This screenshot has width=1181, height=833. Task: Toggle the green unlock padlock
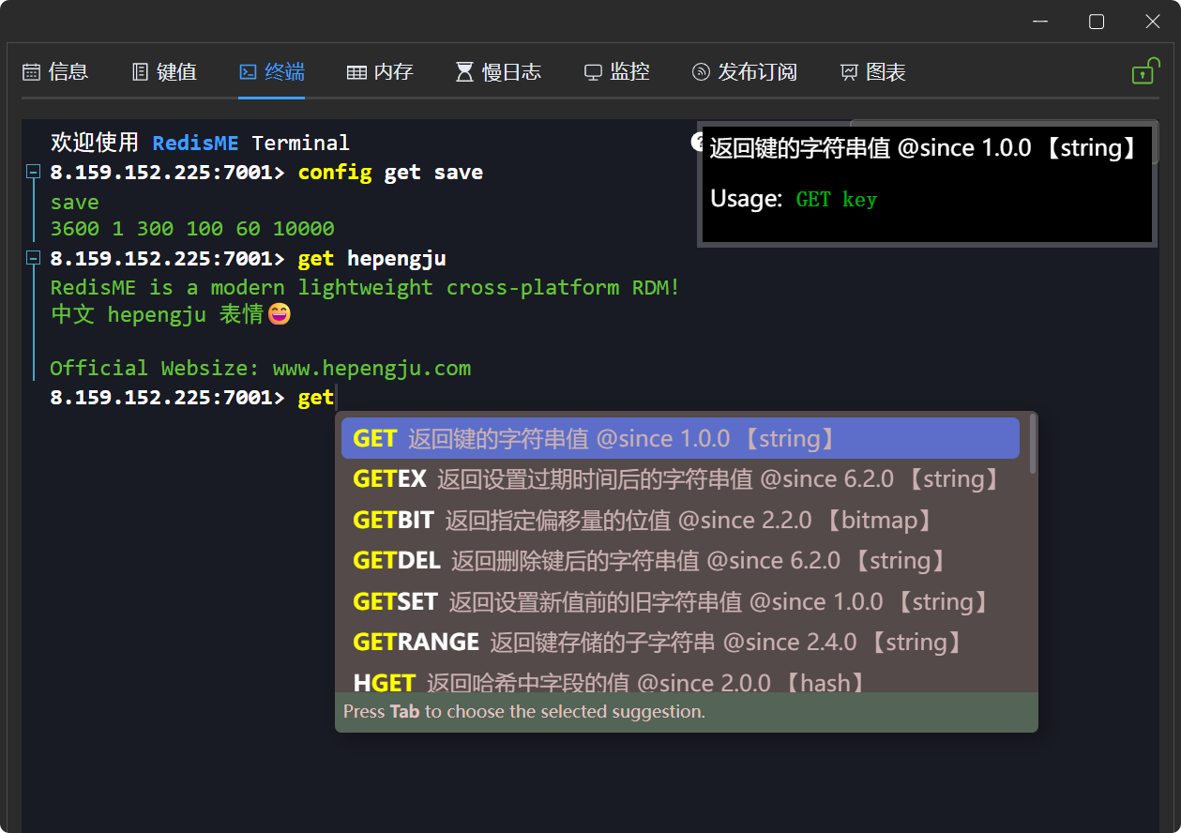[1143, 72]
